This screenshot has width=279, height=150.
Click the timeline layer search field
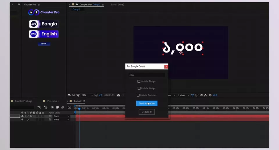22,107
